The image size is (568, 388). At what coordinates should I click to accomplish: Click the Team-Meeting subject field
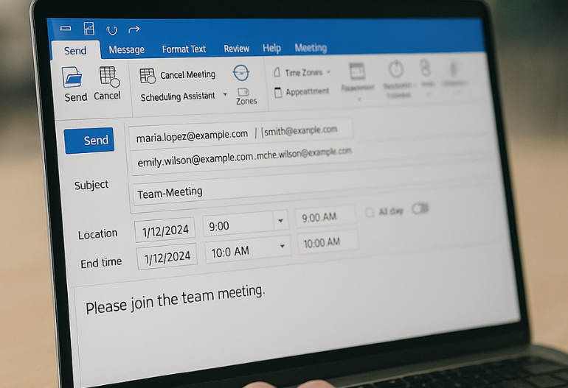295,190
